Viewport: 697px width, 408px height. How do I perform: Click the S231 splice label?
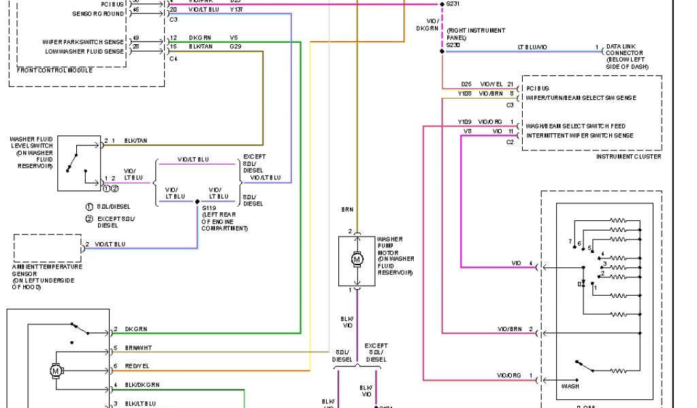tap(453, 4)
